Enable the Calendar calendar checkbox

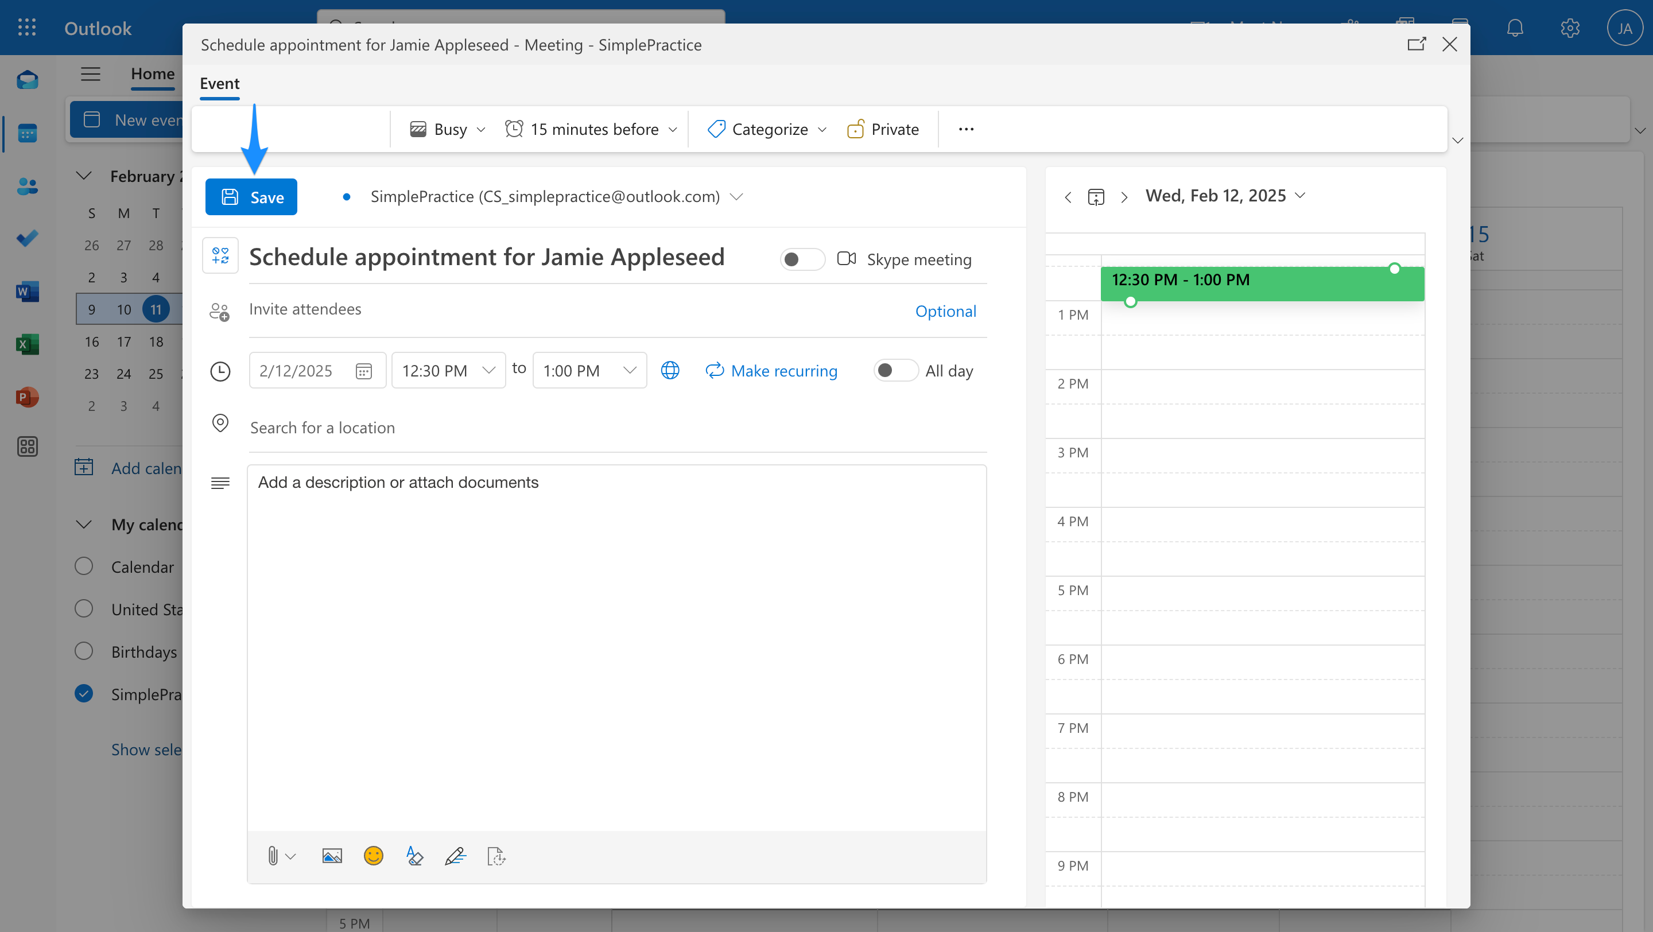(83, 566)
